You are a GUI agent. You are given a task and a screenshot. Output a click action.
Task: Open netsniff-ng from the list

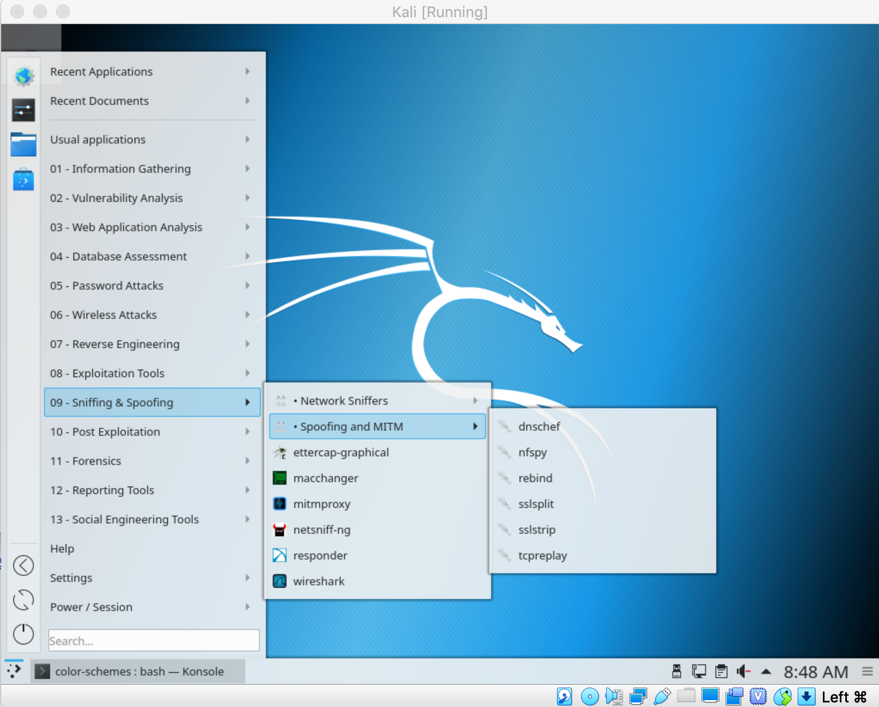point(321,530)
